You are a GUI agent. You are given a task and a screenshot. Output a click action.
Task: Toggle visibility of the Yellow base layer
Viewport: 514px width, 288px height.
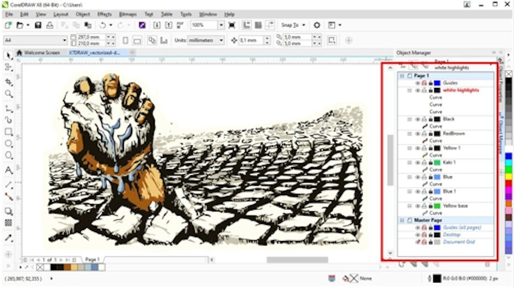point(418,206)
